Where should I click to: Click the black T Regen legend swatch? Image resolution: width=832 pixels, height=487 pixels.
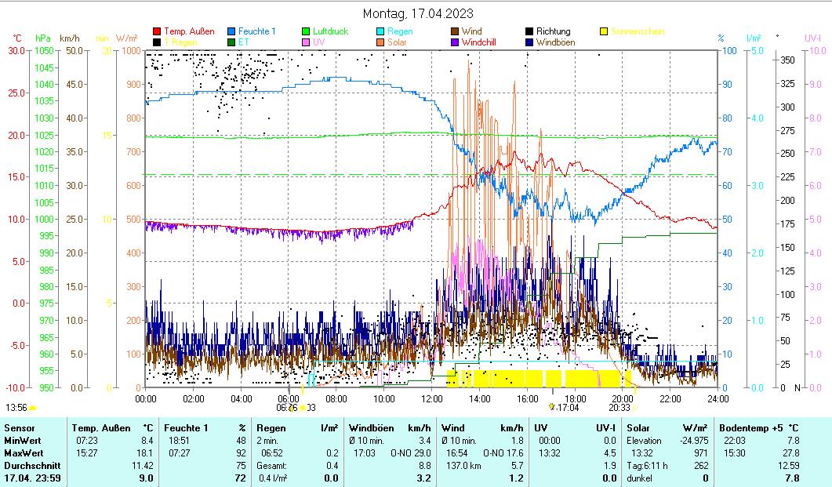[157, 42]
